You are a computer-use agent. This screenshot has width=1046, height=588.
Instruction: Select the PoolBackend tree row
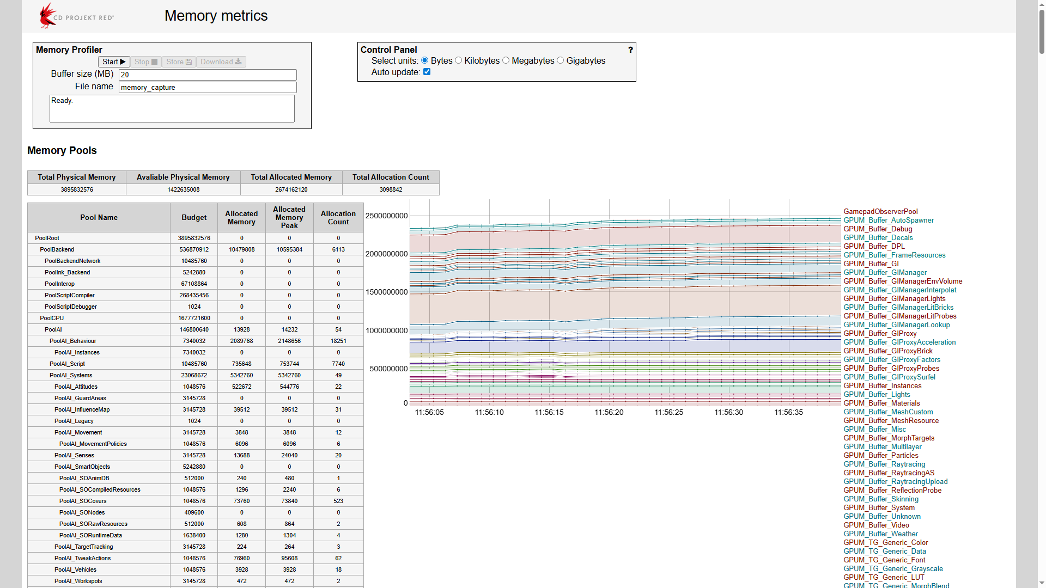(196, 250)
